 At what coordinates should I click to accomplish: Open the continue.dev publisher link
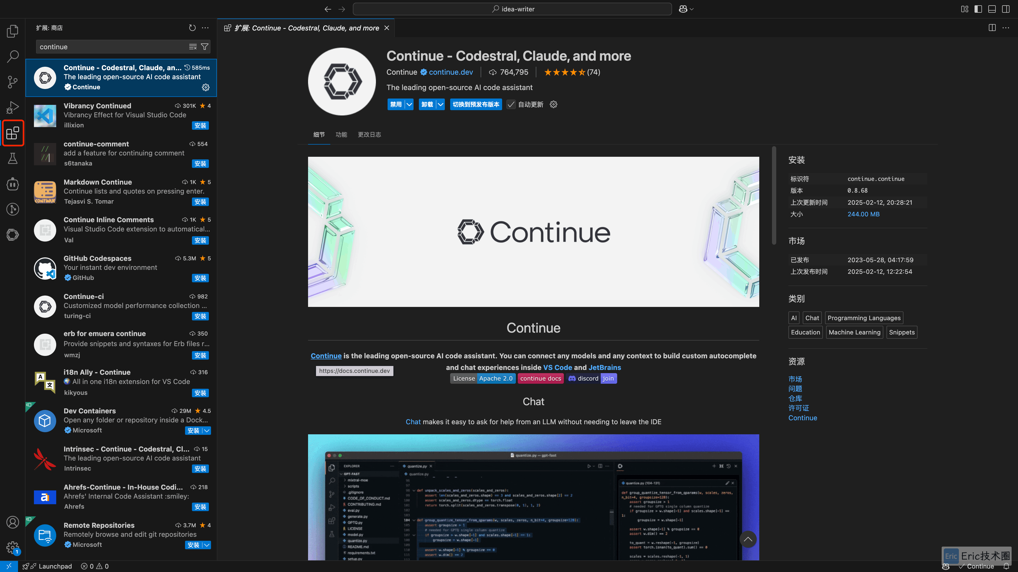coord(450,72)
